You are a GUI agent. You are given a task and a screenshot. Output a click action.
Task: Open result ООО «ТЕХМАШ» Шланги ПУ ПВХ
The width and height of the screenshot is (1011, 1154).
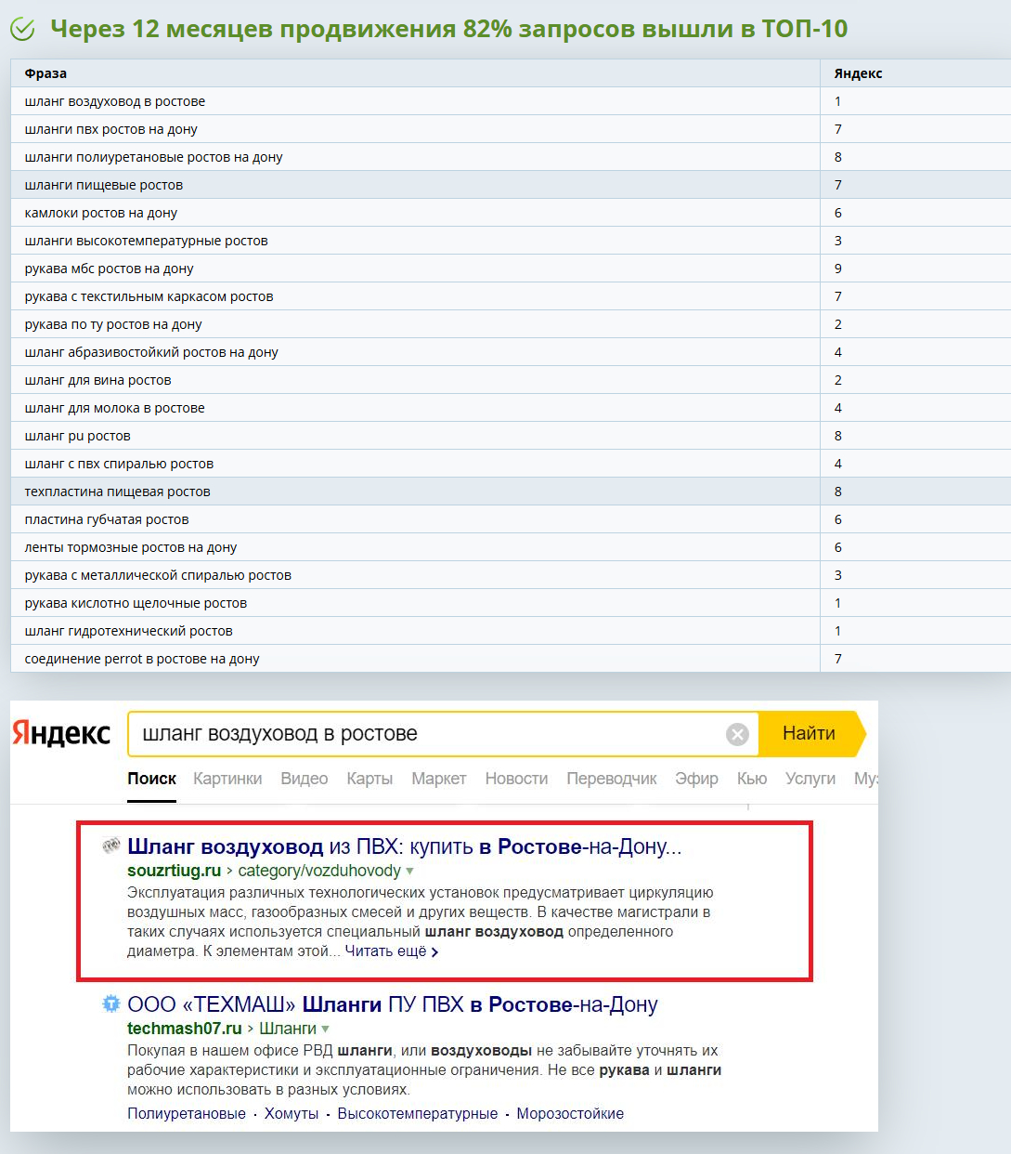pos(393,1004)
